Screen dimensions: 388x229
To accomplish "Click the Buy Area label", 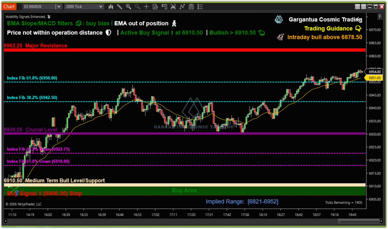I will click(184, 190).
